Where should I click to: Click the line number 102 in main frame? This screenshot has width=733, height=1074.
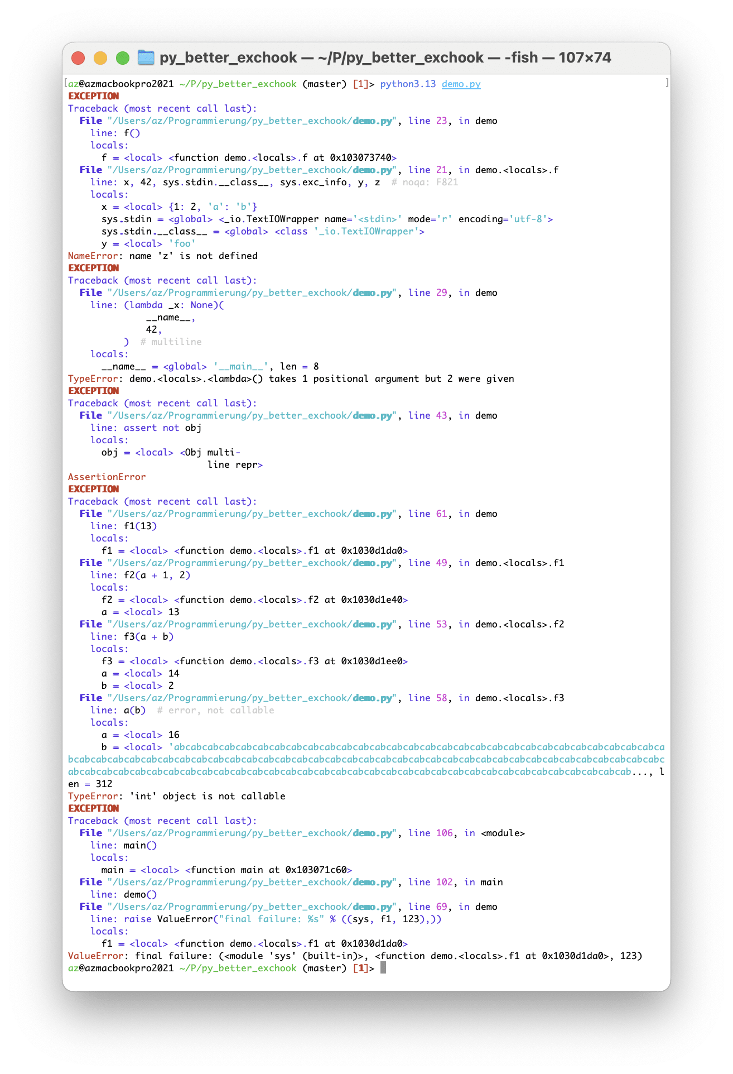click(444, 882)
